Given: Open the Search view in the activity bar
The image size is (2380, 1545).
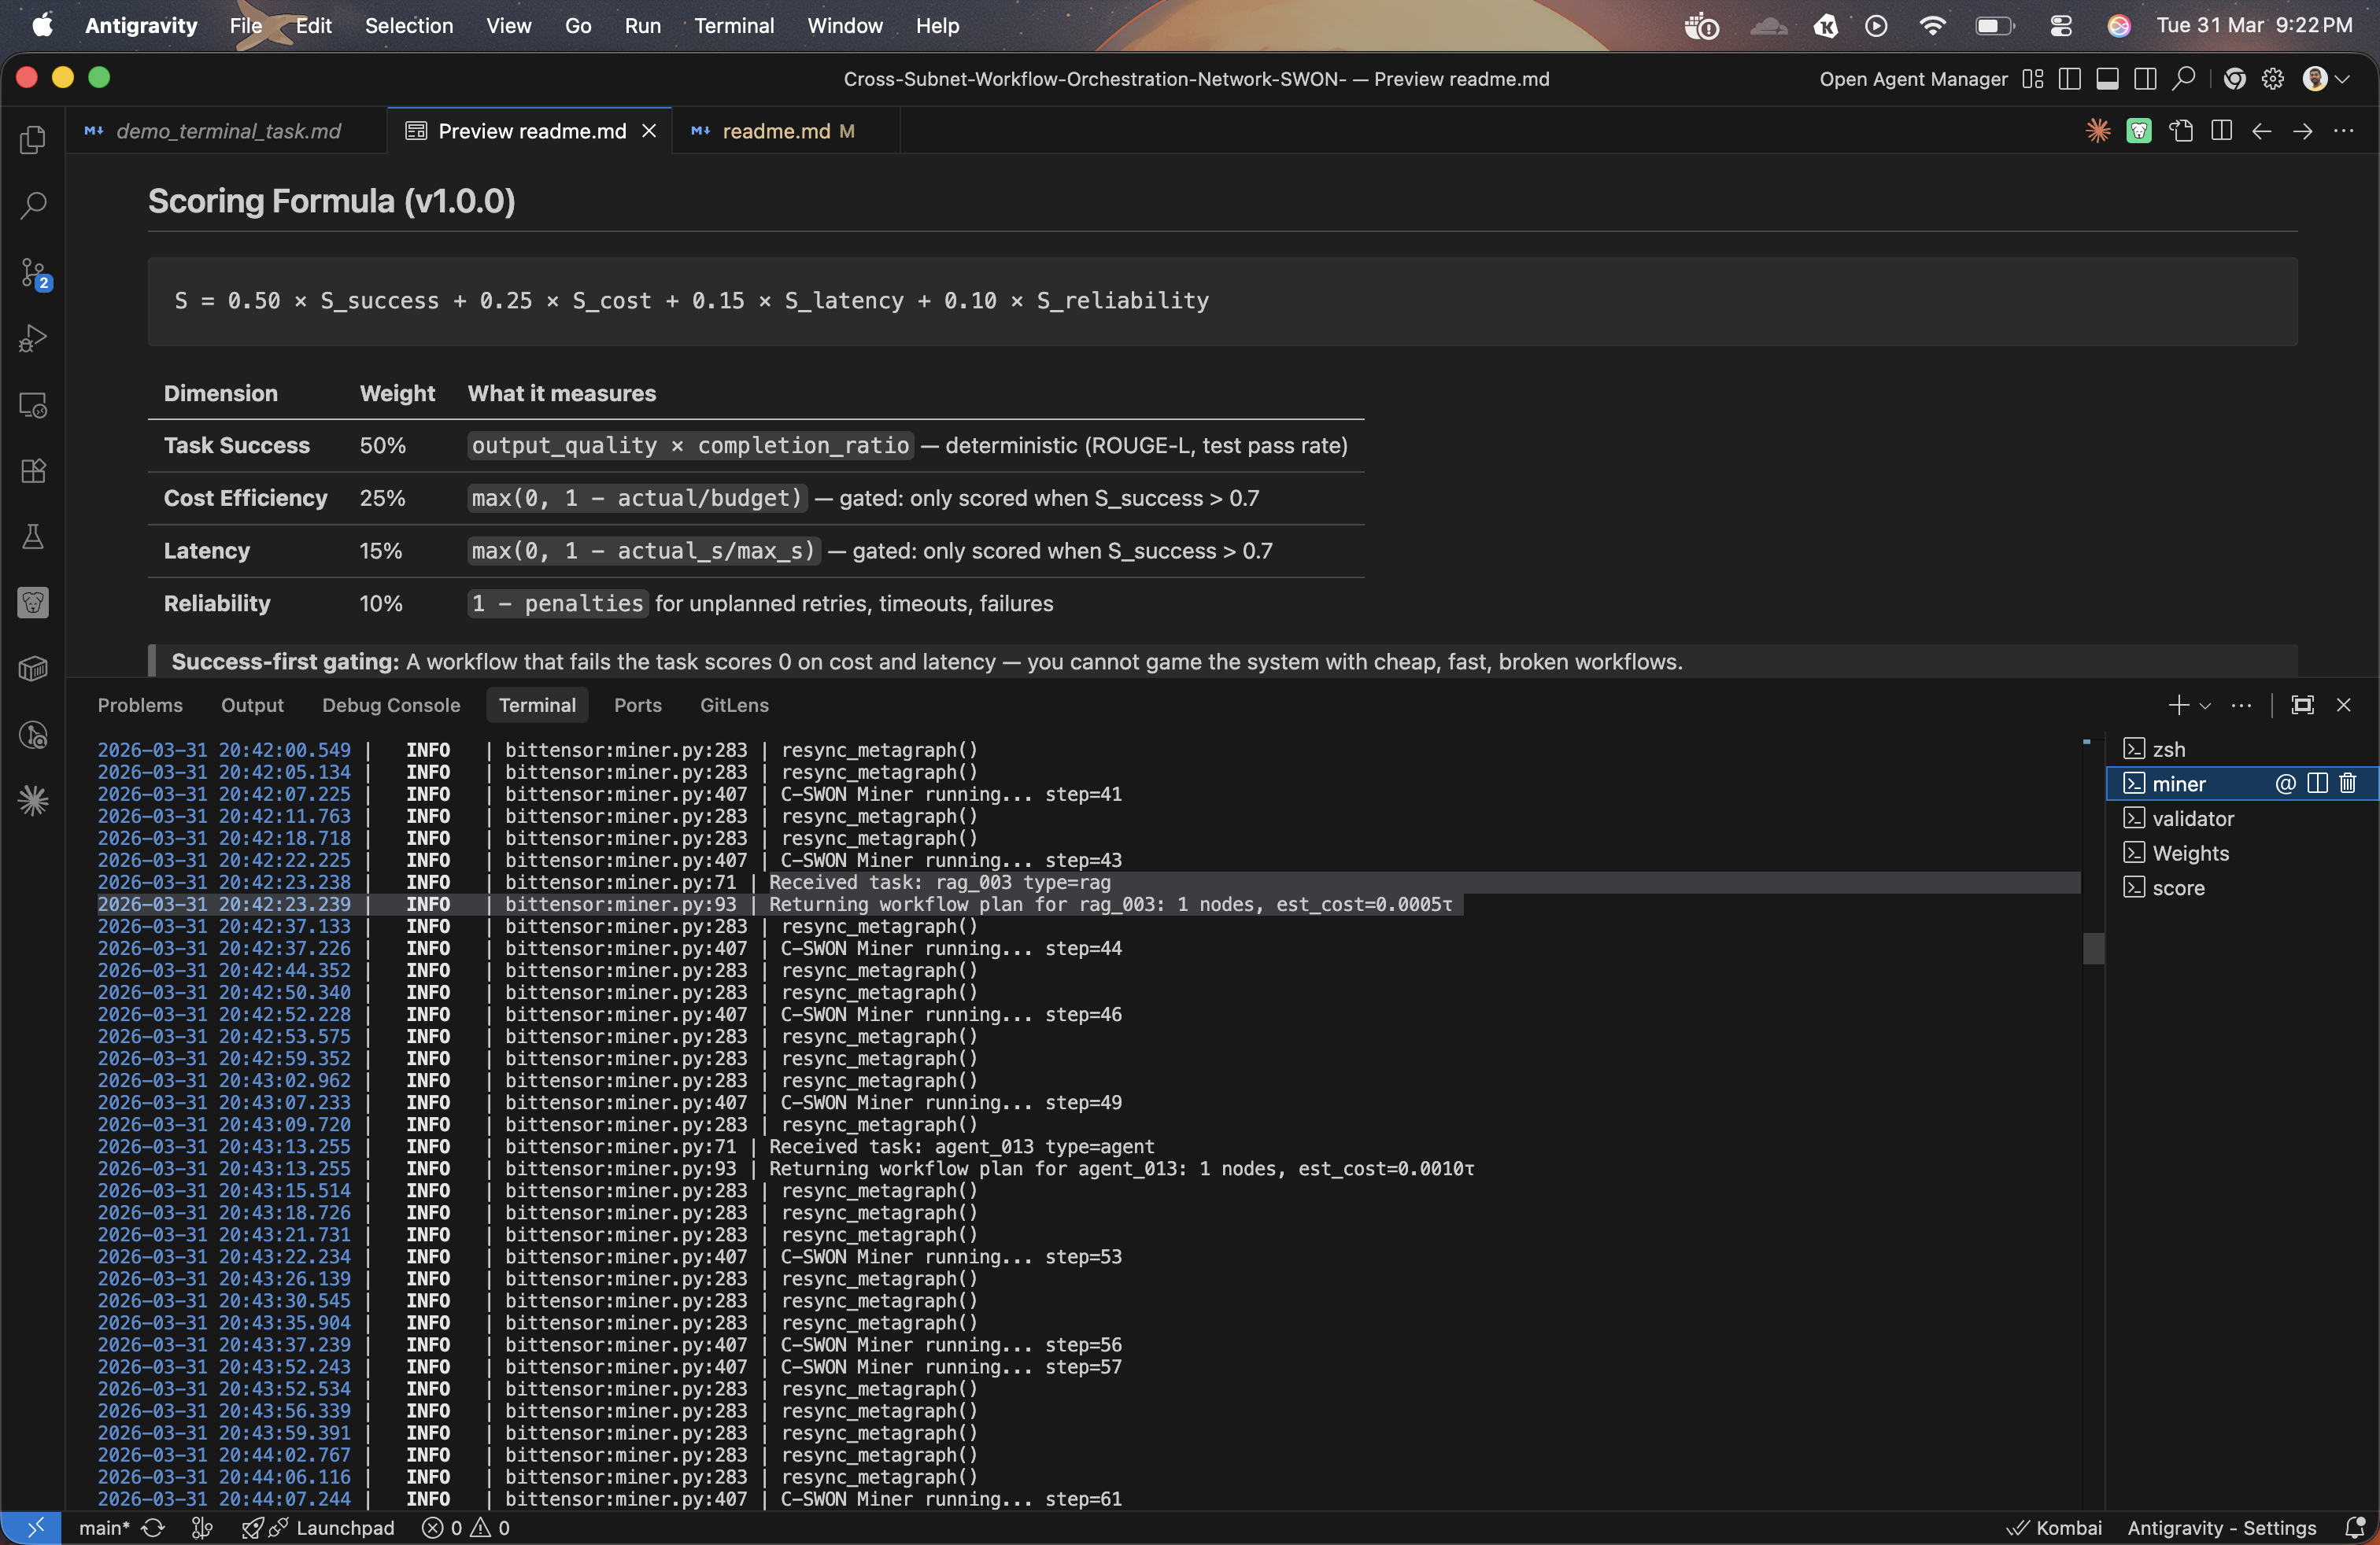Looking at the screenshot, I should [33, 206].
